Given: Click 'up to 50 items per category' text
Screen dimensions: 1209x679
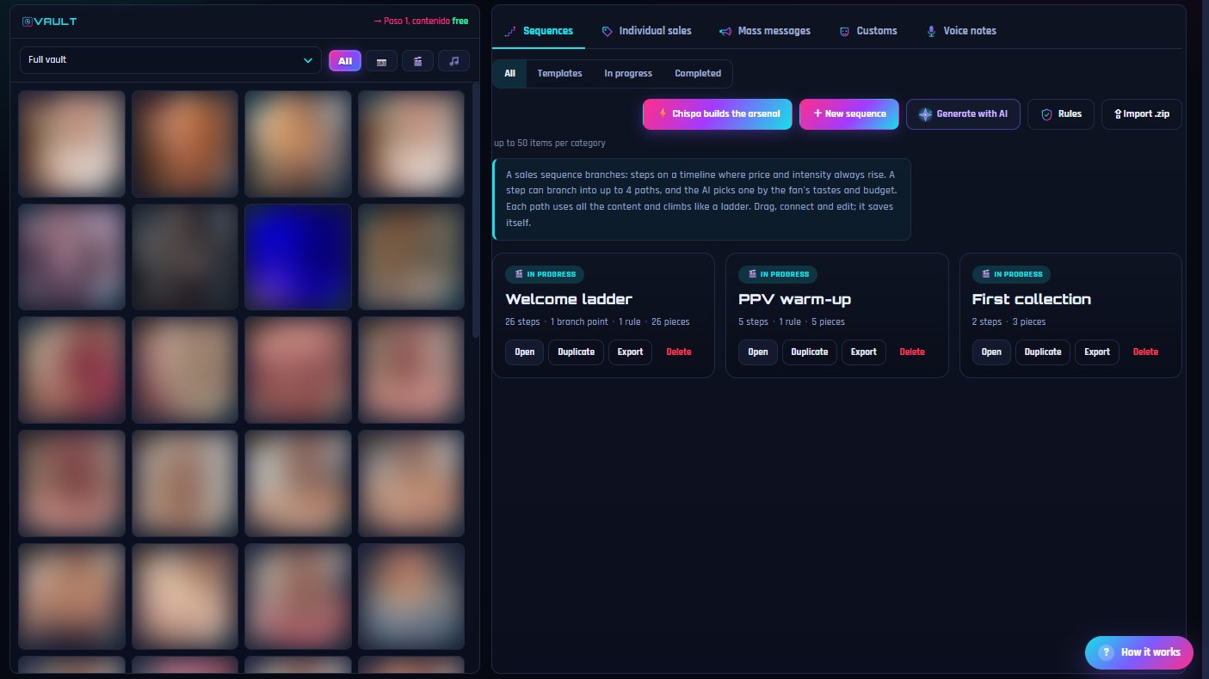Looking at the screenshot, I should (x=549, y=143).
